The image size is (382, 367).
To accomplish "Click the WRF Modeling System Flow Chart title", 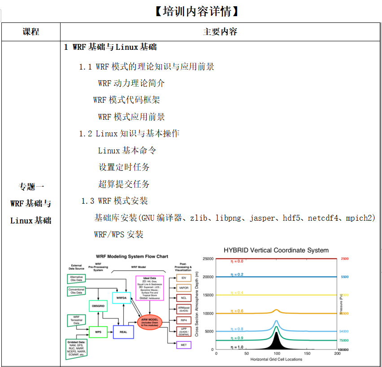I will click(x=132, y=257).
